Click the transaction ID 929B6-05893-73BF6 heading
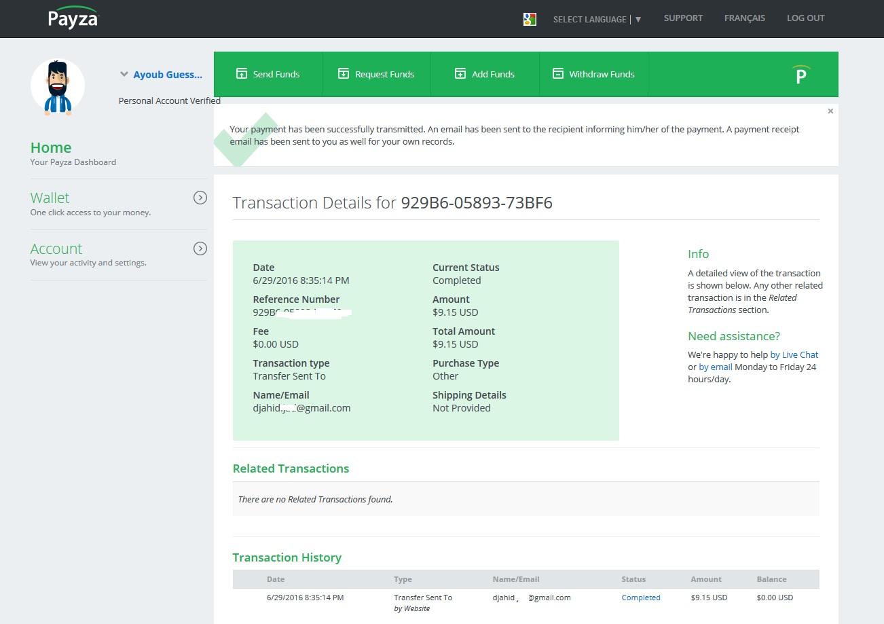Image resolution: width=884 pixels, height=624 pixels. pos(477,202)
